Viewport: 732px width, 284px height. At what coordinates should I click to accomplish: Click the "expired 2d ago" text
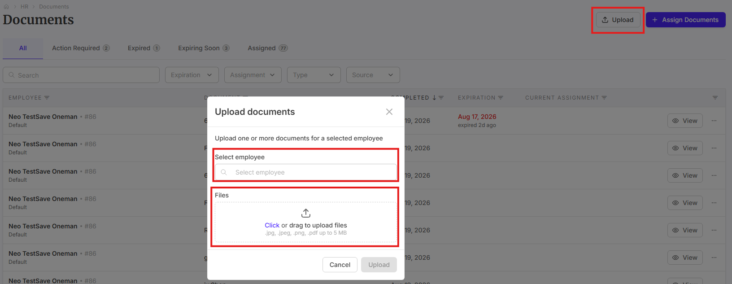pyautogui.click(x=477, y=125)
